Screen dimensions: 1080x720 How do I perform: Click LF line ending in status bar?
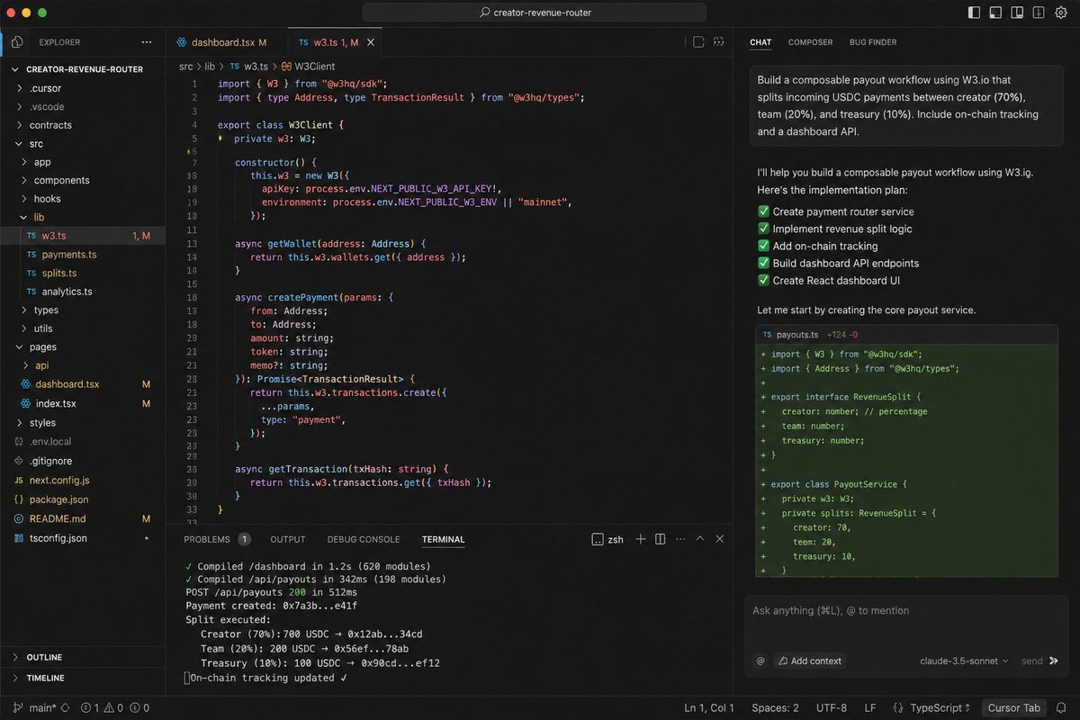tap(870, 708)
